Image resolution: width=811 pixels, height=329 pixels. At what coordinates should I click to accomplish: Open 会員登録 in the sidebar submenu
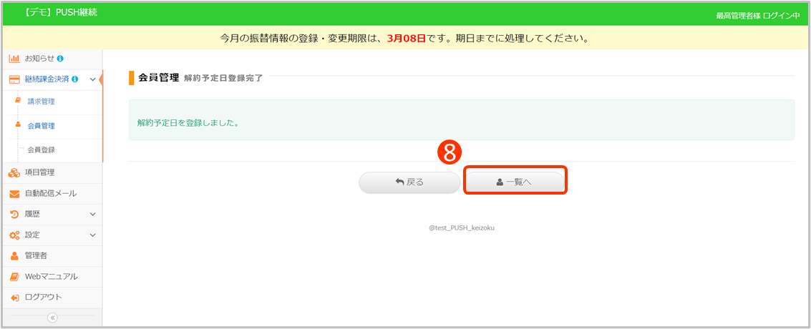pos(41,149)
